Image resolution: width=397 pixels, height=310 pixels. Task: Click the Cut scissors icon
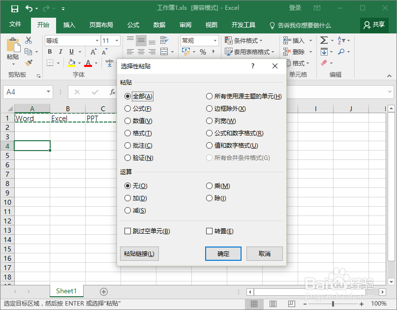click(29, 40)
